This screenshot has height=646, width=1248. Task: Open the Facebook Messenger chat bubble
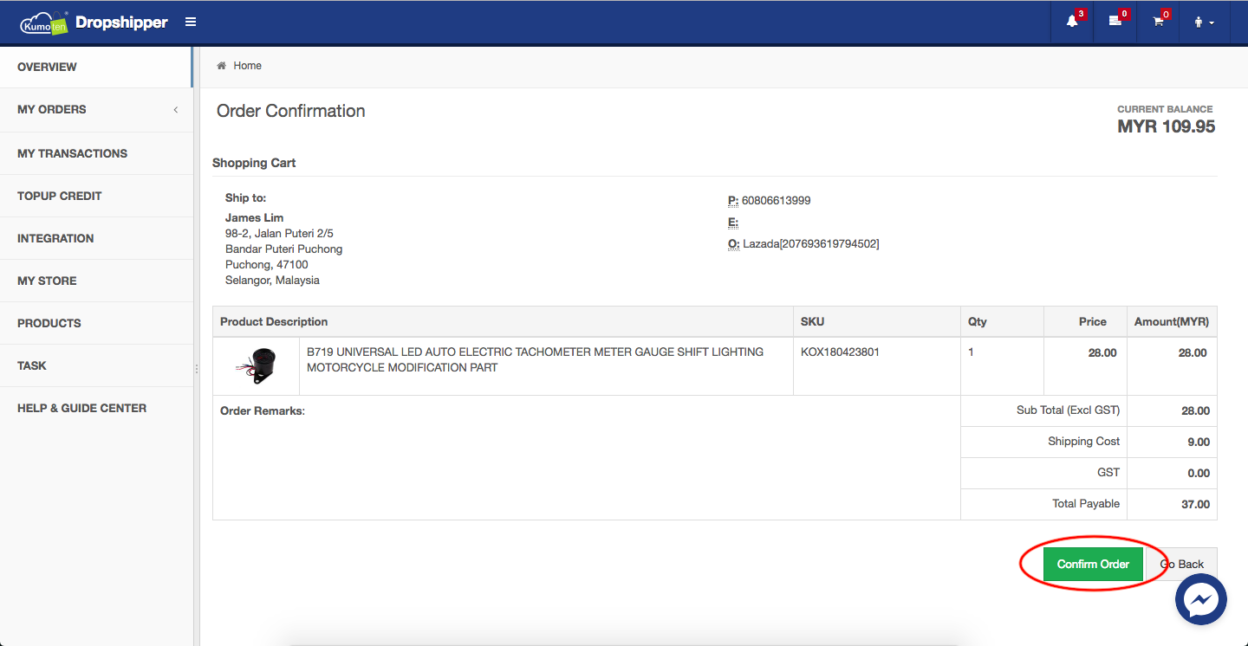pyautogui.click(x=1200, y=600)
